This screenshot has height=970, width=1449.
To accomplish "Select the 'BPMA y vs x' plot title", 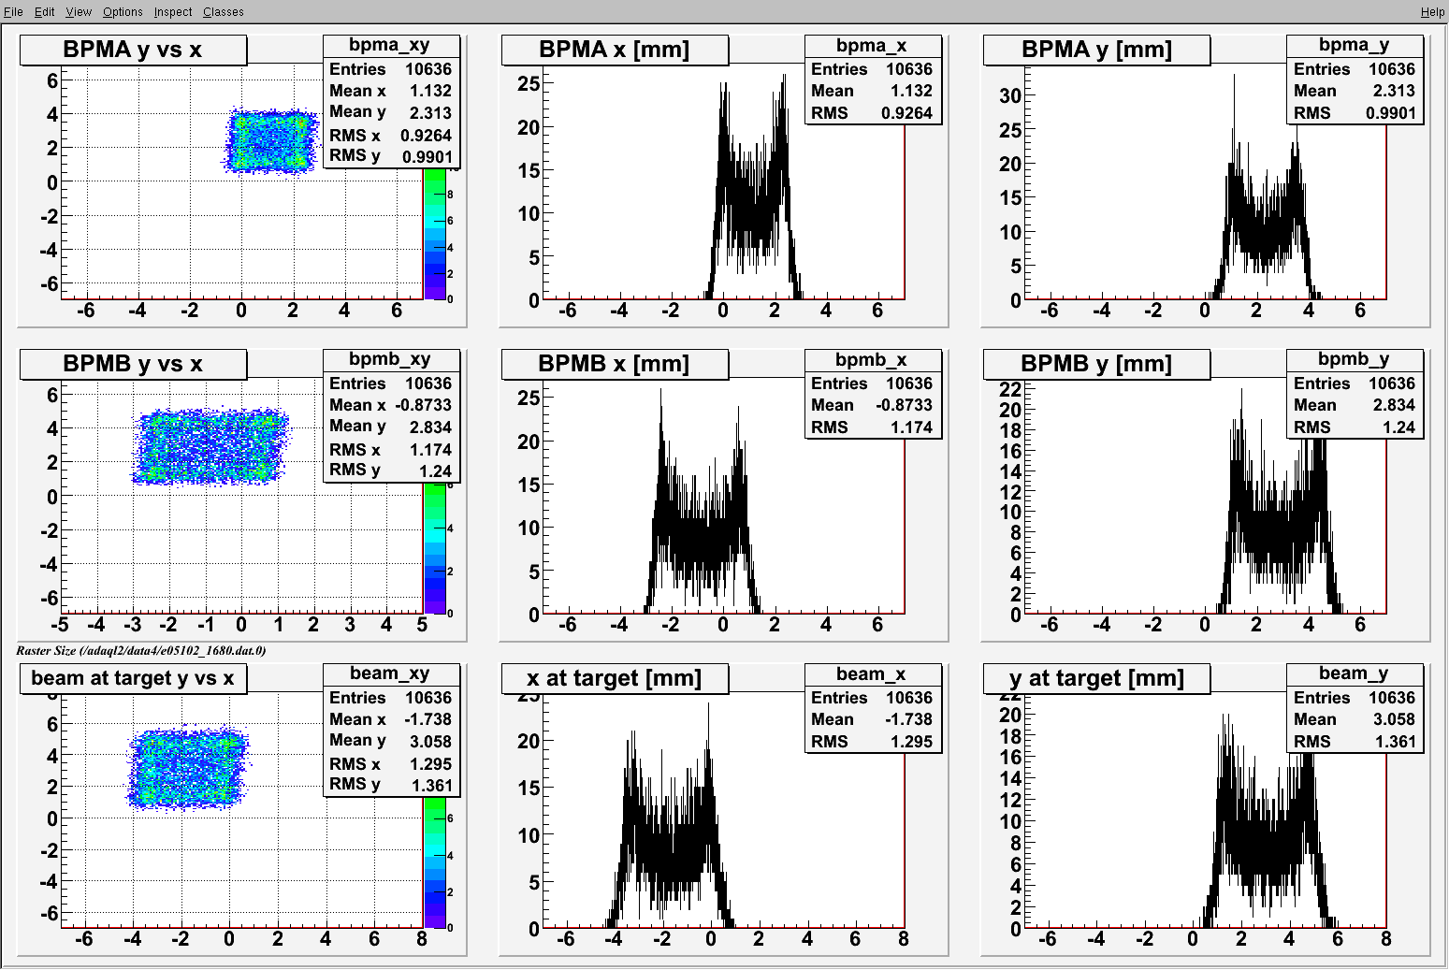I will [133, 50].
